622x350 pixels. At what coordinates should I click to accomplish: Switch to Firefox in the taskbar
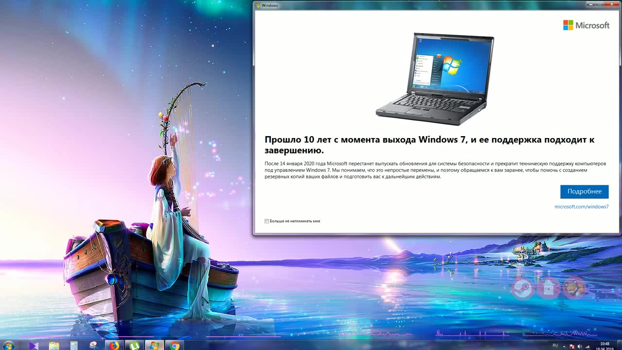(x=114, y=346)
